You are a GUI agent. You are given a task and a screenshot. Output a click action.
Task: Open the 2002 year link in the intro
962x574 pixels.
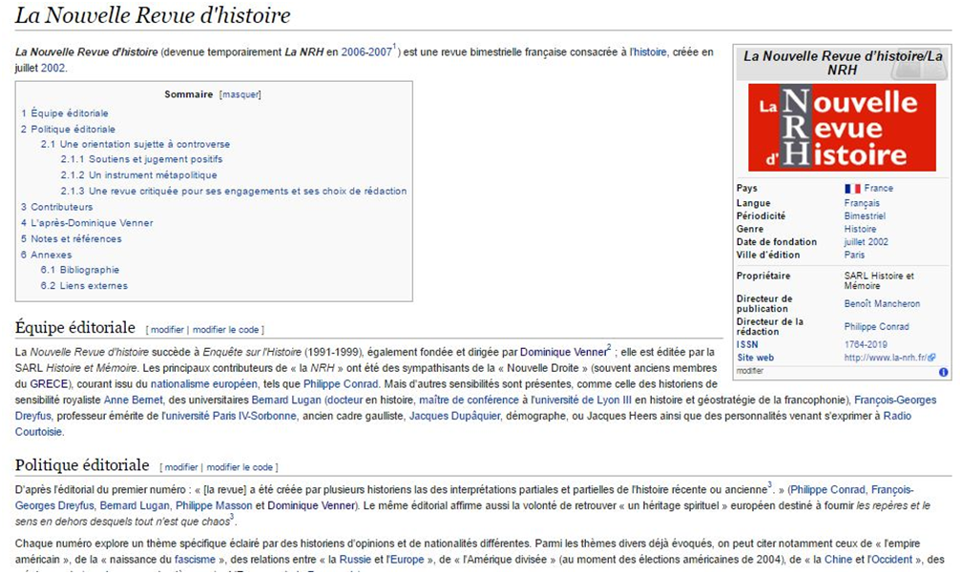pyautogui.click(x=52, y=68)
